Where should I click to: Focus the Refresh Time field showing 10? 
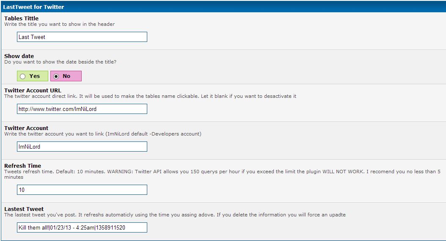(x=82, y=190)
